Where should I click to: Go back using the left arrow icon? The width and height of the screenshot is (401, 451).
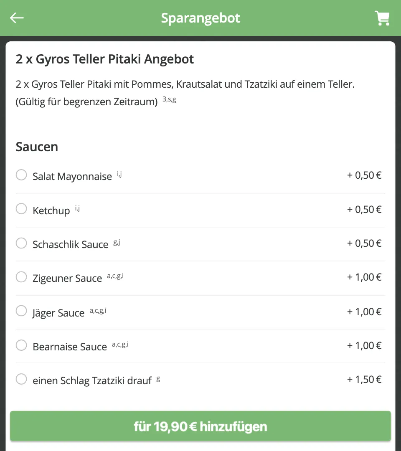coord(17,18)
